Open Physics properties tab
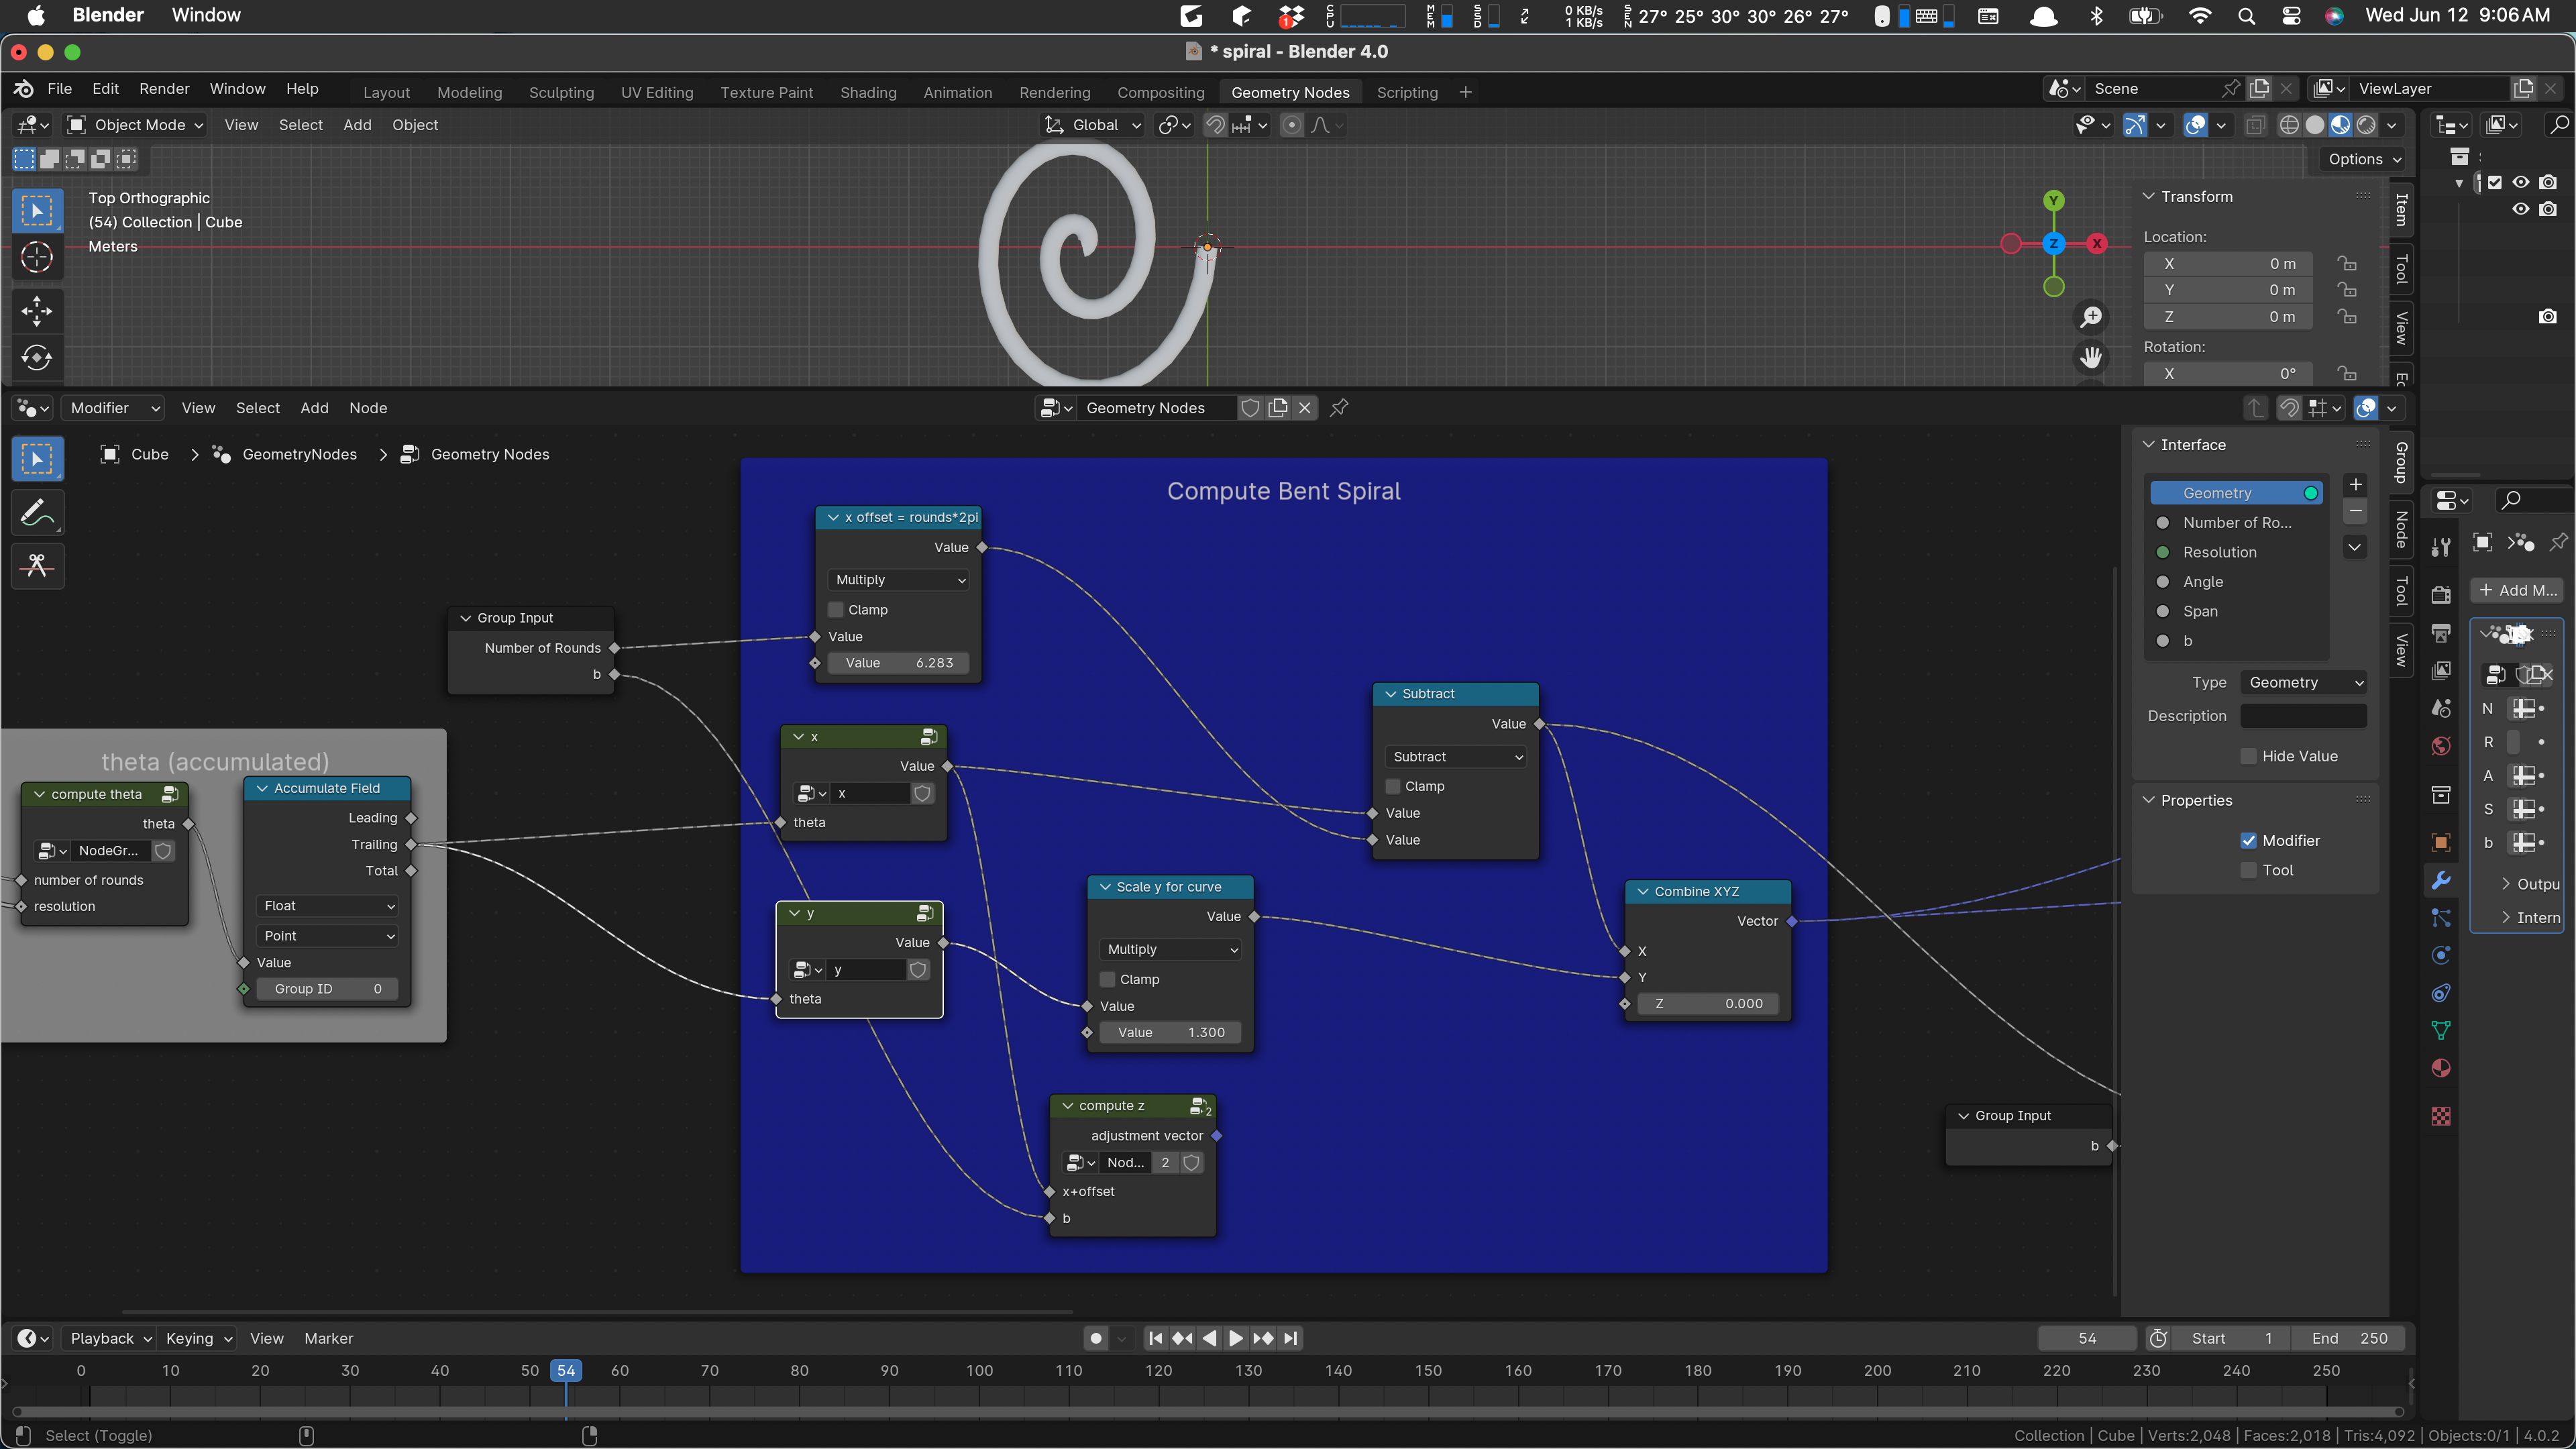The width and height of the screenshot is (2576, 1449). [2441, 955]
